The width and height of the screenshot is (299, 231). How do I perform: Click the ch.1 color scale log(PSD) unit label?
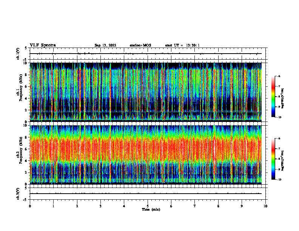283,99
